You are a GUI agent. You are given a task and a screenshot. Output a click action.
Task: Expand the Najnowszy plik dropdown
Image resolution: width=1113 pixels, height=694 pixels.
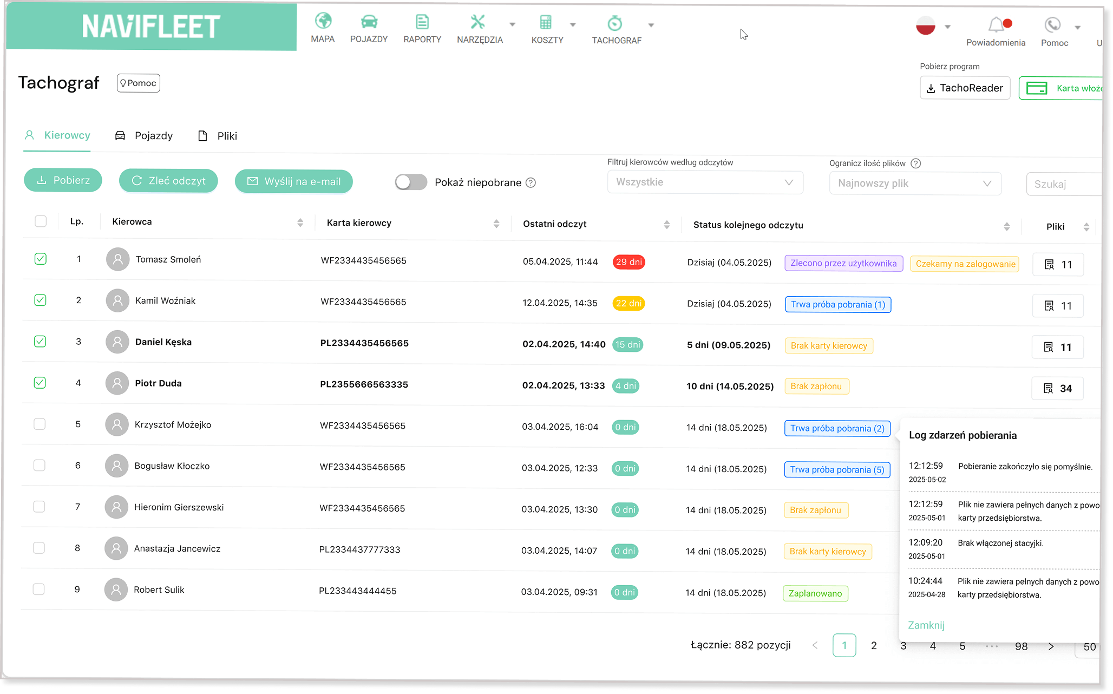915,184
